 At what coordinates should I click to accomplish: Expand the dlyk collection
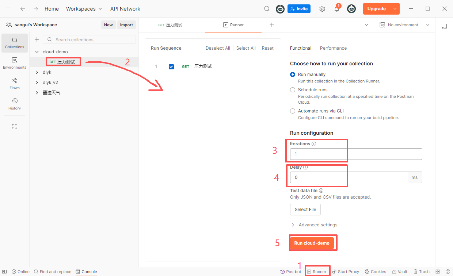(x=37, y=72)
